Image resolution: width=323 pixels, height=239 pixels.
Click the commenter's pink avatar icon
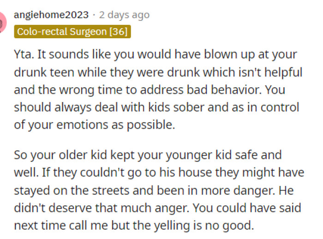[2, 21]
